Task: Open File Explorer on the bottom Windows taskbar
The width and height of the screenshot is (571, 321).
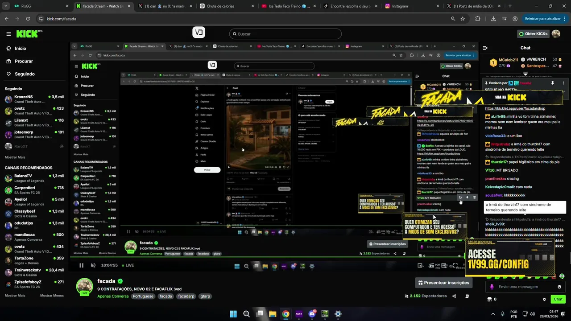Action: click(273, 314)
